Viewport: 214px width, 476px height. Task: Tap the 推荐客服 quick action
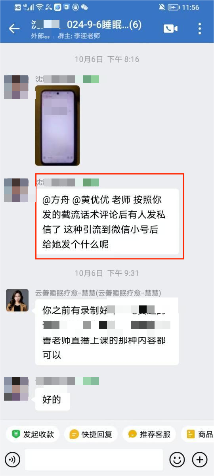click(149, 434)
